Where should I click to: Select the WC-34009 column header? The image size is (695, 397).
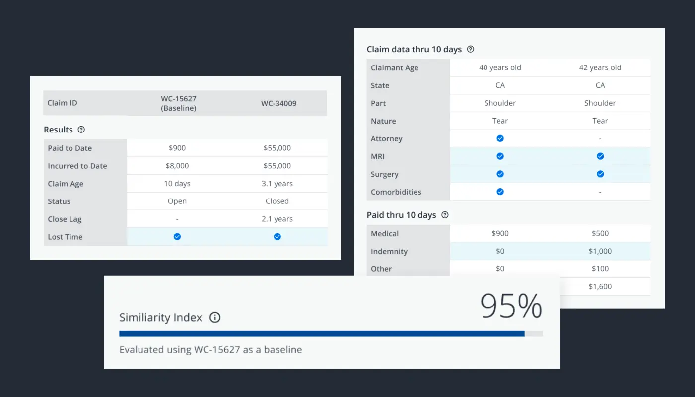[x=277, y=103]
